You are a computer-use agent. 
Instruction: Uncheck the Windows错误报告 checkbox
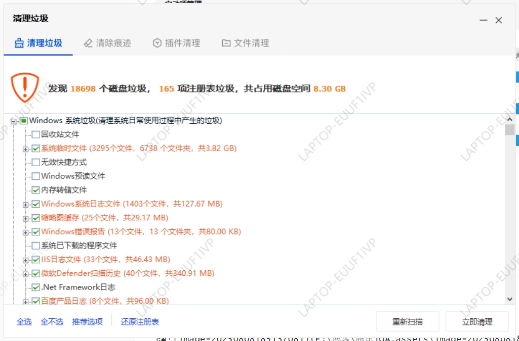36,232
